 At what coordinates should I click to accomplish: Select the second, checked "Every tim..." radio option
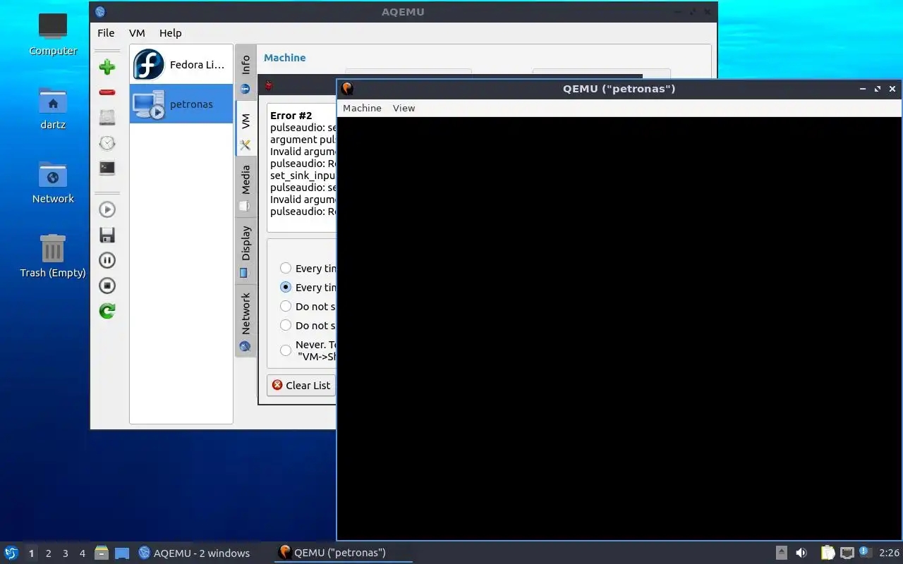coord(286,287)
